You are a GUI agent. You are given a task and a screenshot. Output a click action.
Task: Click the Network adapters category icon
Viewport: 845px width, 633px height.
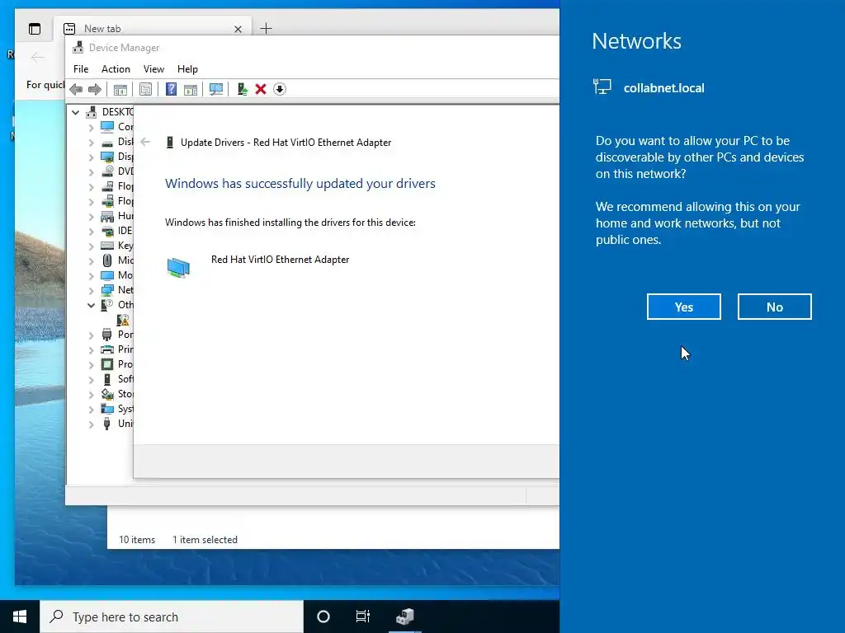[107, 290]
